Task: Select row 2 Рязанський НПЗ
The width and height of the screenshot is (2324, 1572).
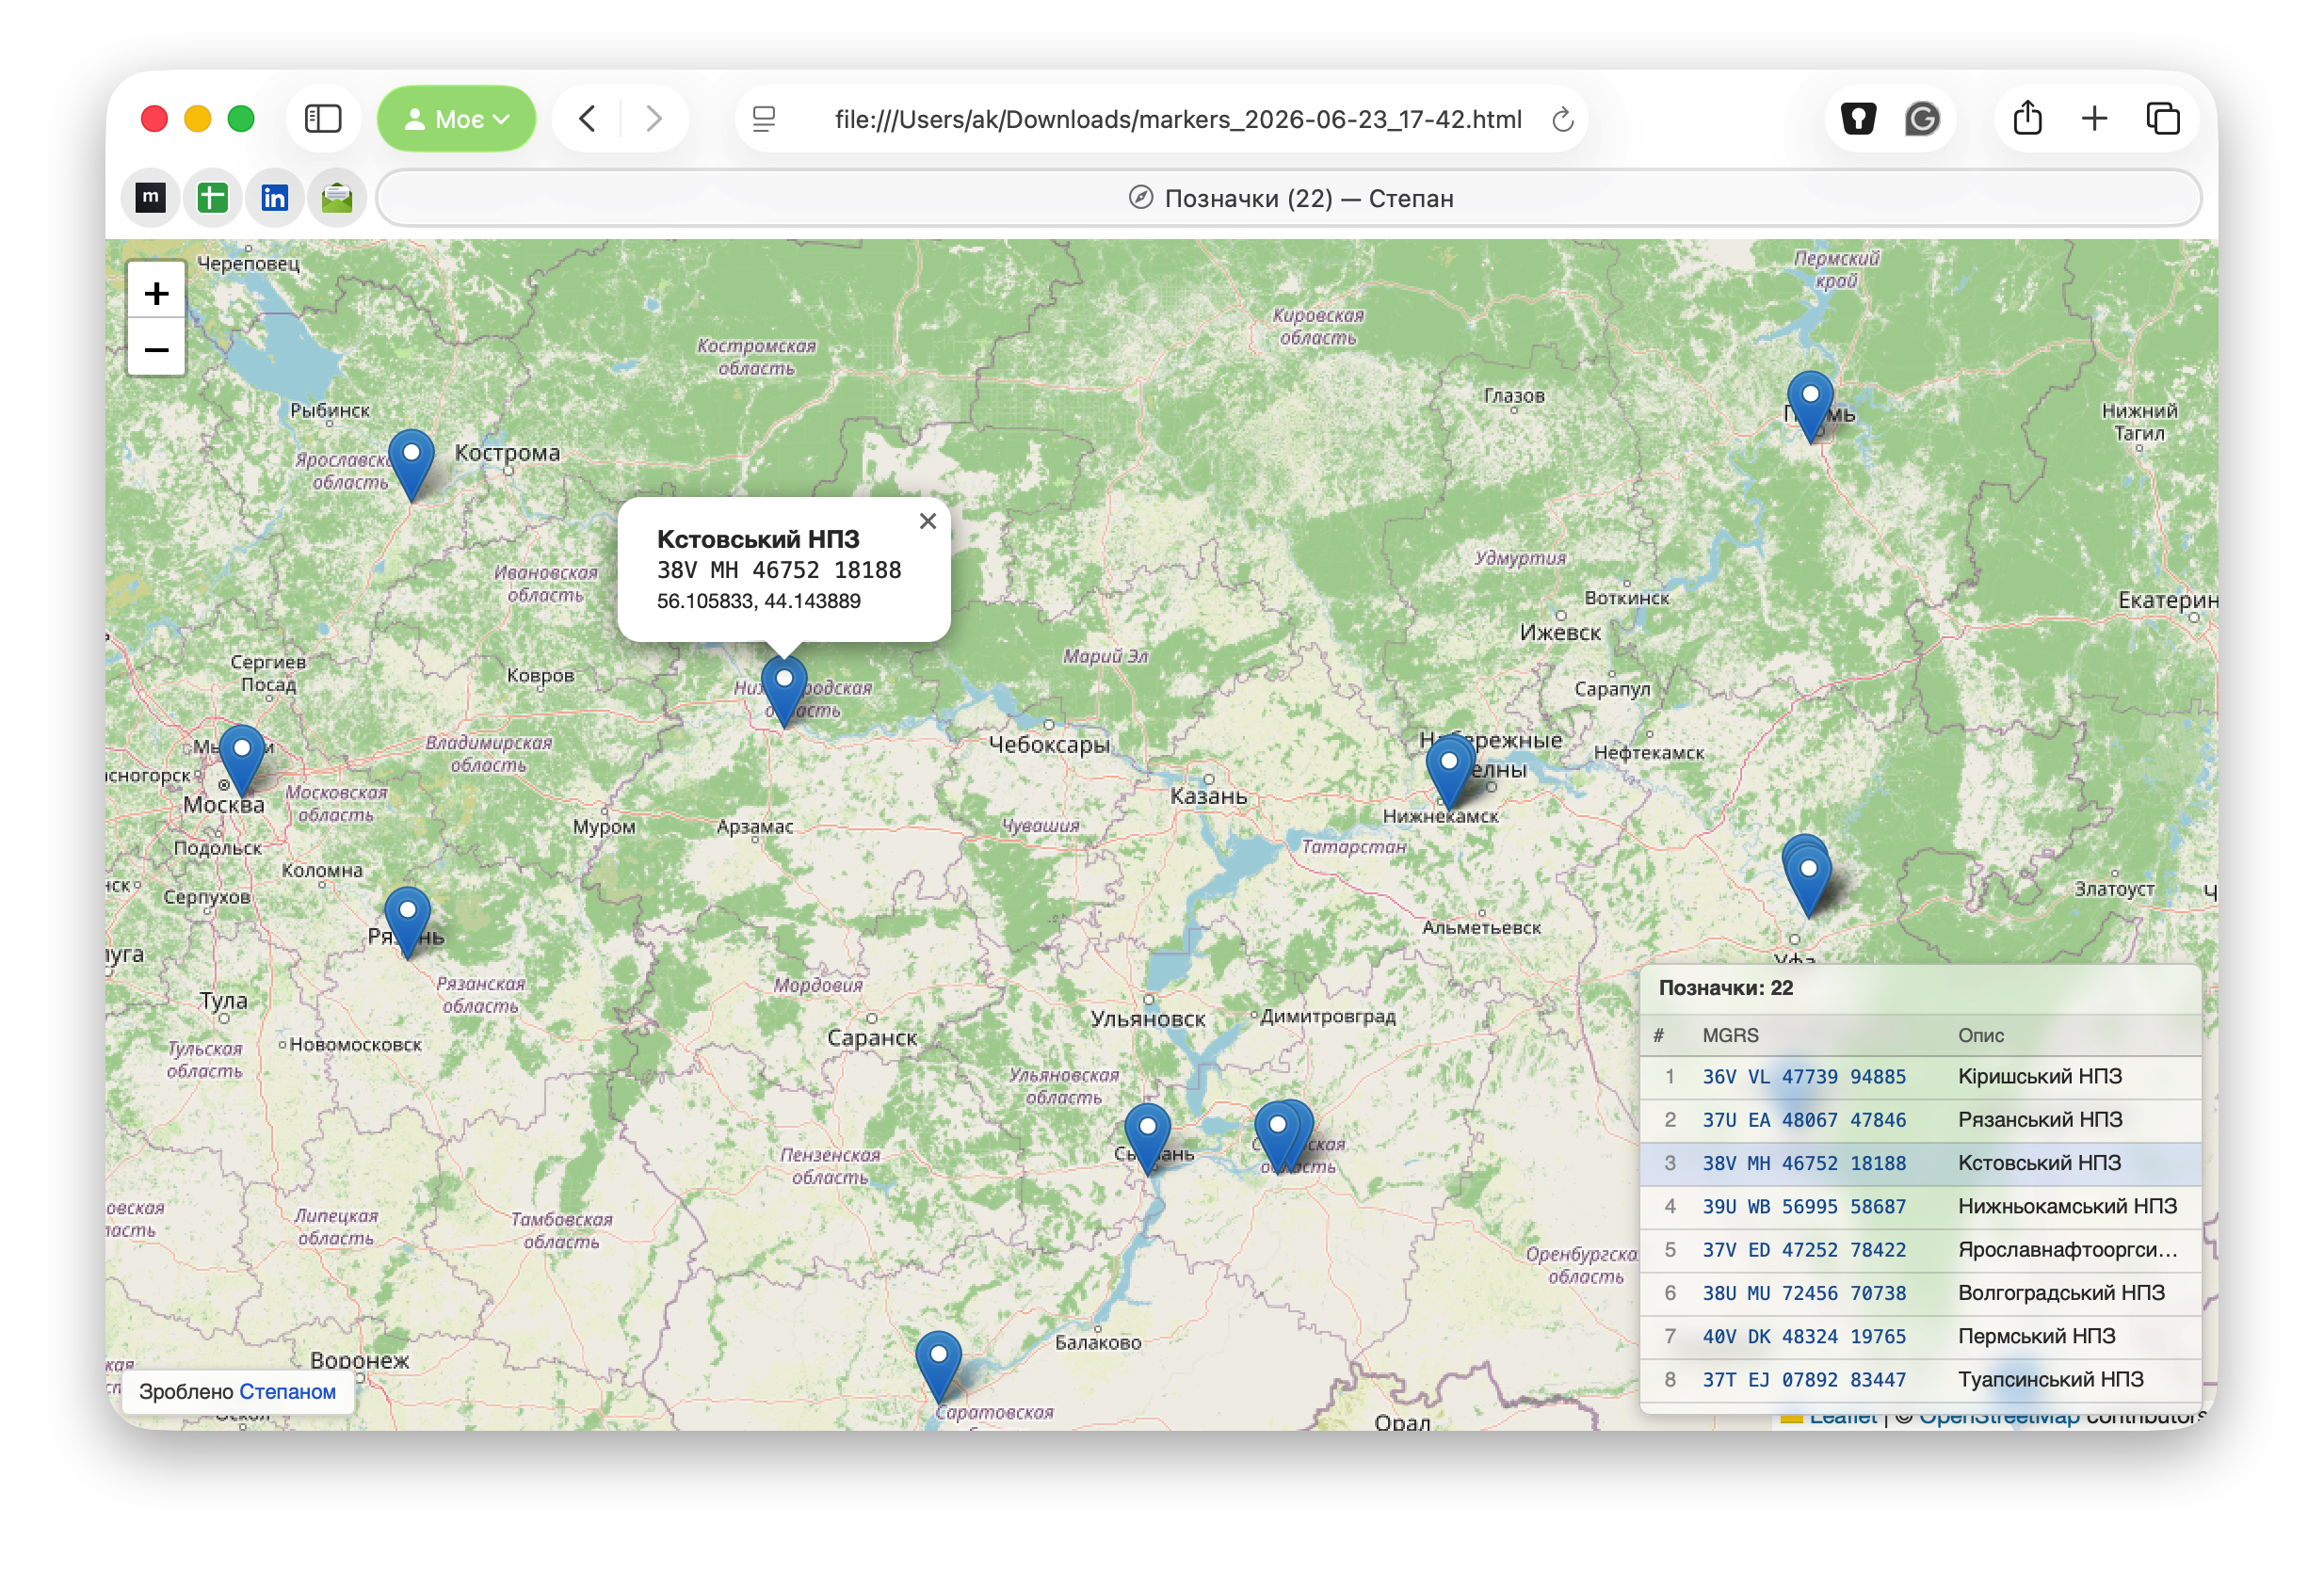Action: (x=1920, y=1119)
